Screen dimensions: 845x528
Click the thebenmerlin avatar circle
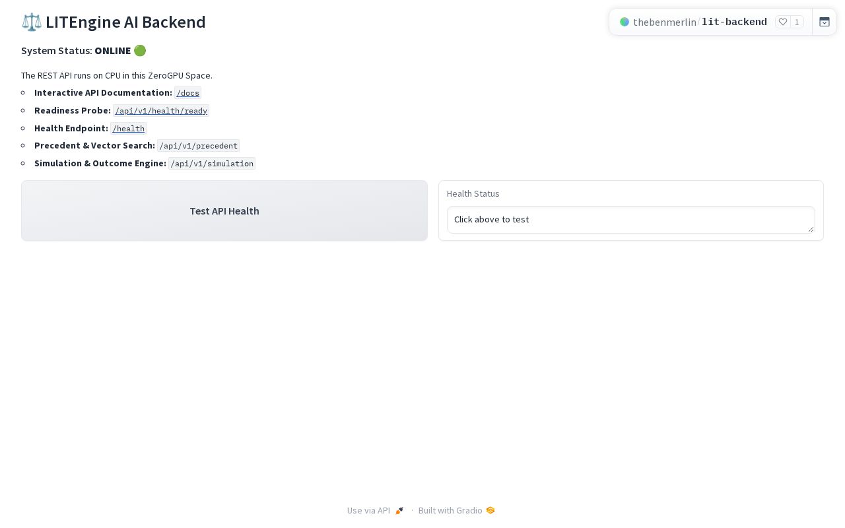click(x=625, y=22)
